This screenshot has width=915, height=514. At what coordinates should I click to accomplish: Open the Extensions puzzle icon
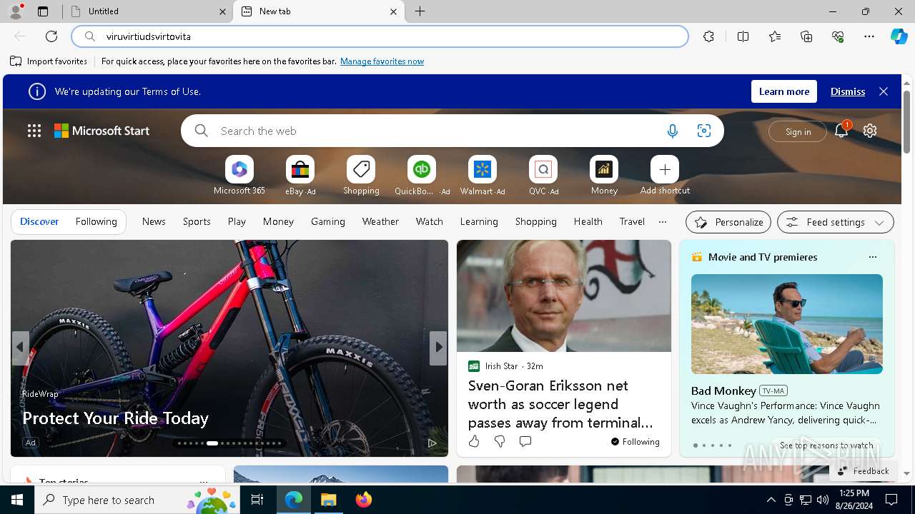708,36
